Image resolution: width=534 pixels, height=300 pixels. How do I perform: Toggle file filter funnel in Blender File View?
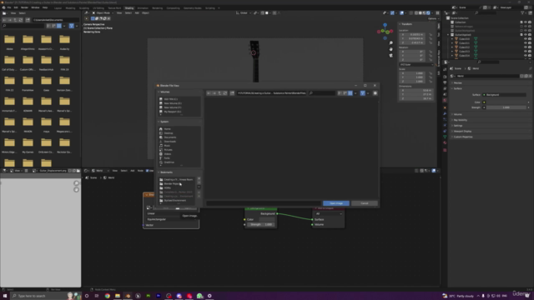coord(363,93)
